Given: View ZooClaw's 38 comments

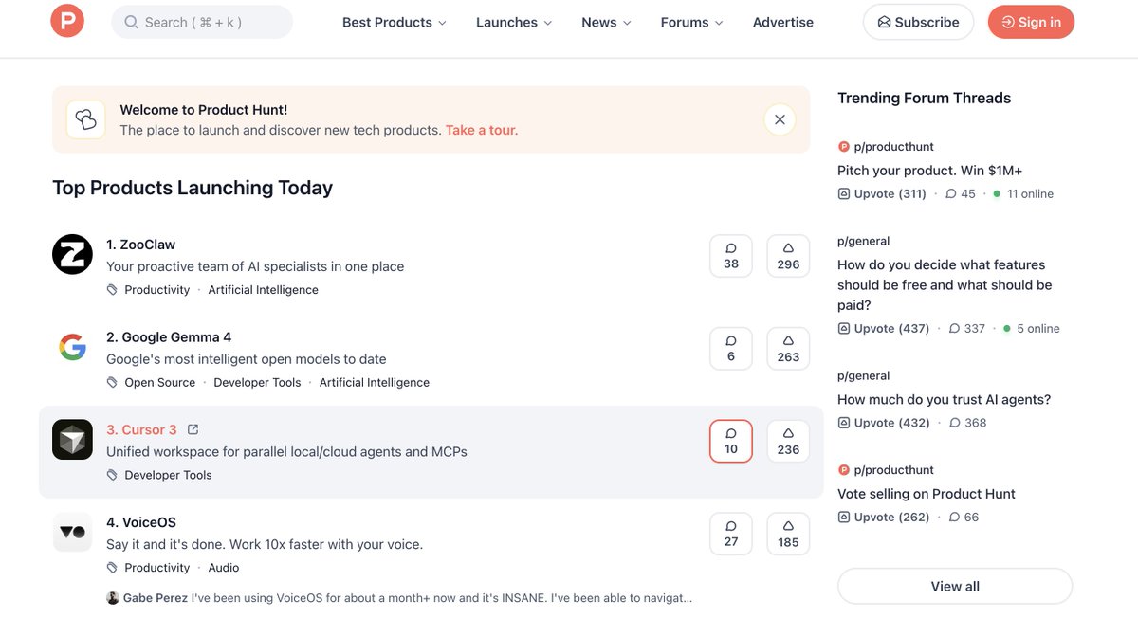Looking at the screenshot, I should coord(731,256).
